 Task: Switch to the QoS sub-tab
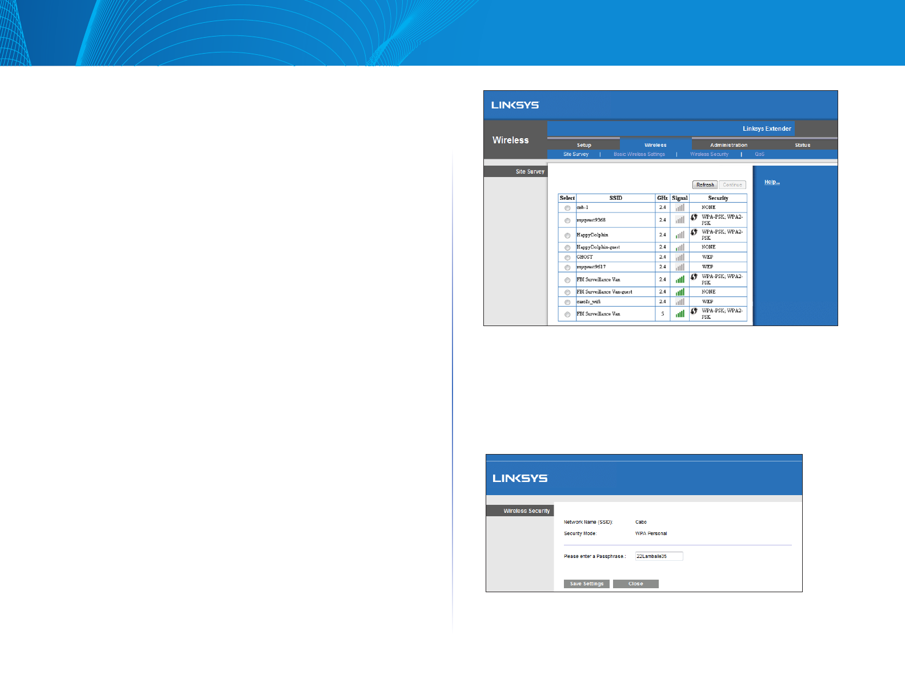(x=759, y=154)
